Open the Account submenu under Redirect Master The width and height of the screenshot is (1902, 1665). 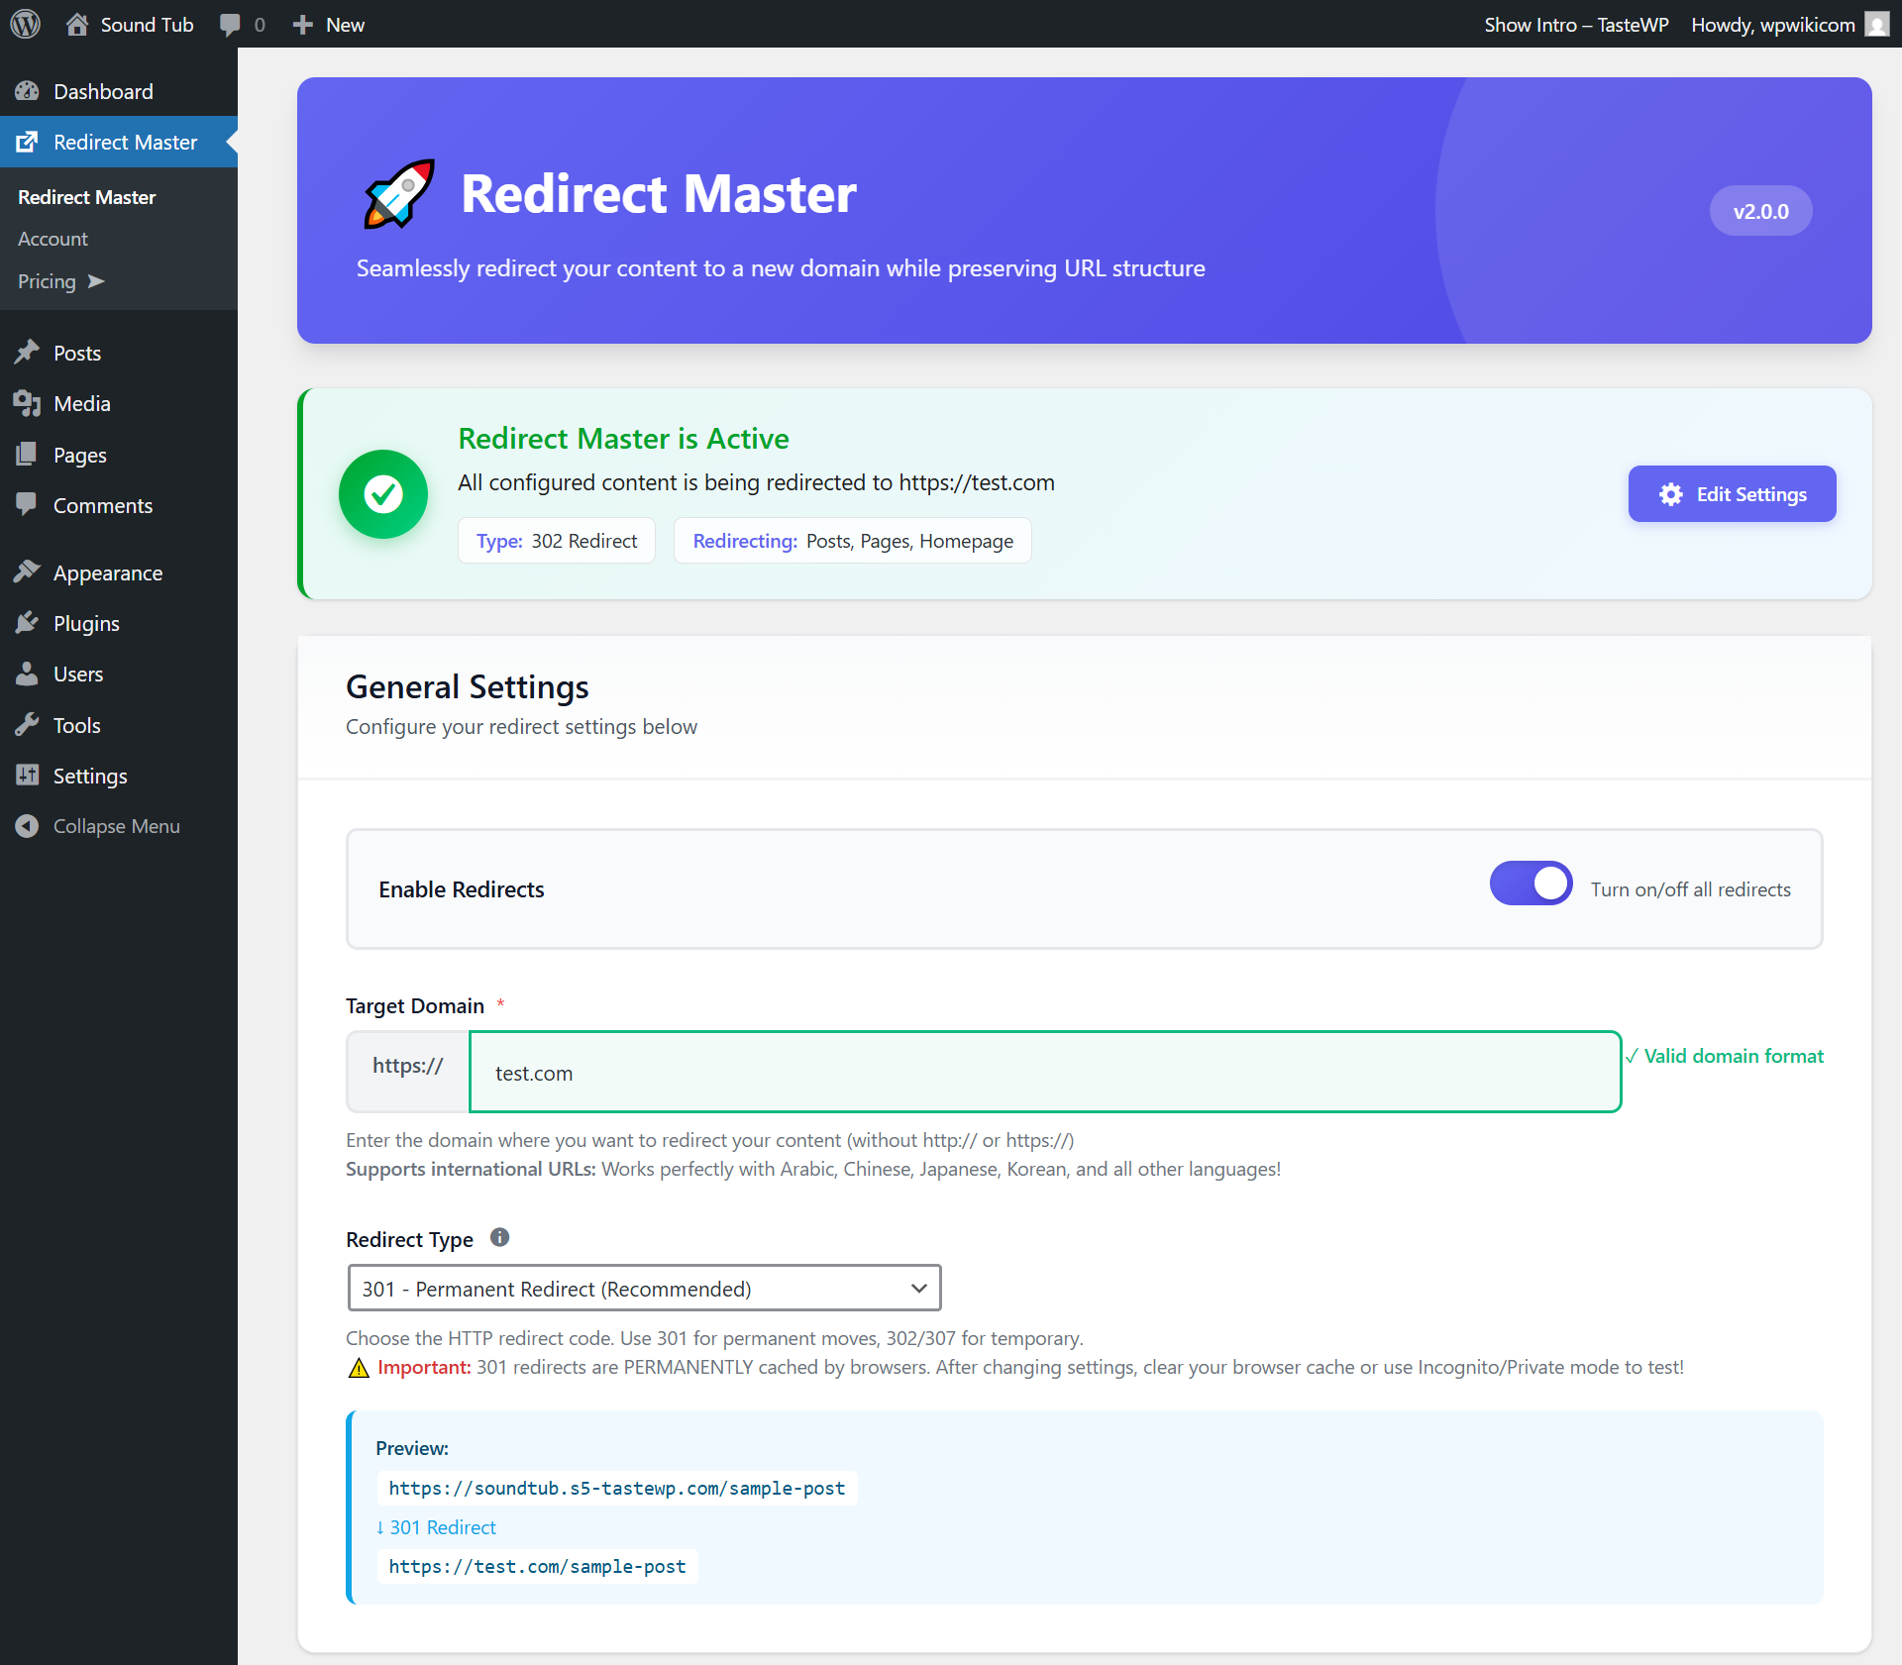(x=53, y=239)
